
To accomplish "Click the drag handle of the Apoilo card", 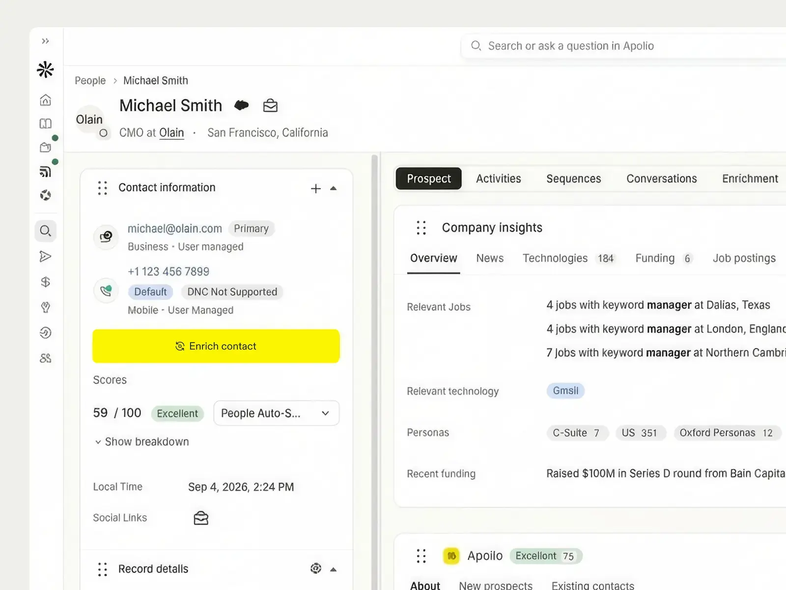I will [421, 556].
